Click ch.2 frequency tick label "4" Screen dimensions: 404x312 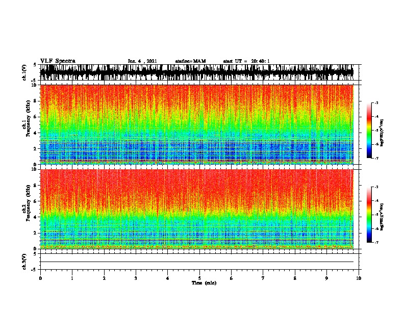(x=36, y=217)
